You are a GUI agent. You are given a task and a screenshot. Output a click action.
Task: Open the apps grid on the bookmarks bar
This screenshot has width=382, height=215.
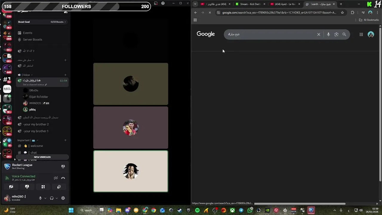pos(195,20)
